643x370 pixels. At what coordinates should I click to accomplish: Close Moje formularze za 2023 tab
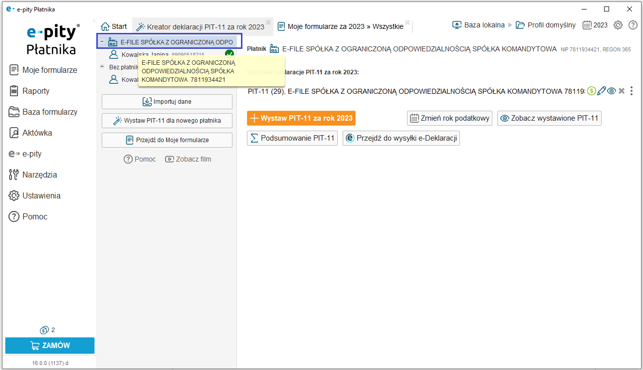[x=408, y=22]
